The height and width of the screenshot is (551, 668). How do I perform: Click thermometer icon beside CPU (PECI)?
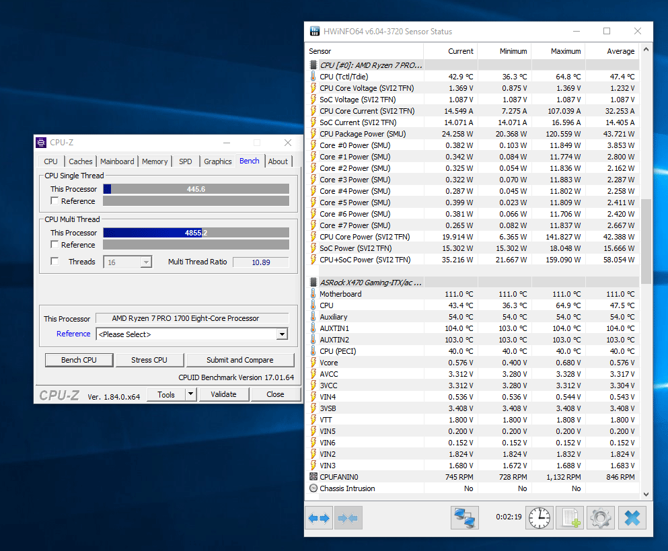pyautogui.click(x=313, y=351)
